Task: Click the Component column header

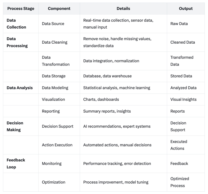Action: 59,9
